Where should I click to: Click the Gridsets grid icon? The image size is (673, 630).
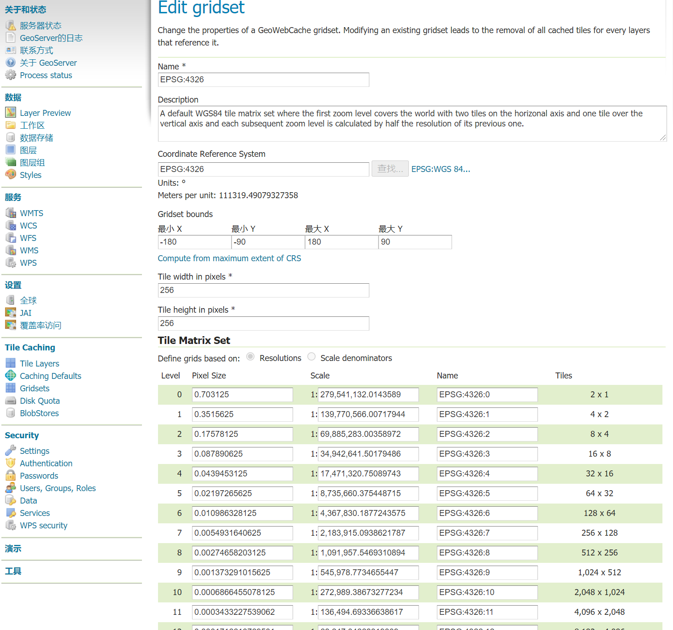[x=11, y=388]
